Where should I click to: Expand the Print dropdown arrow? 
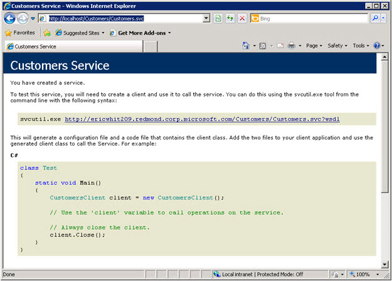(300, 46)
